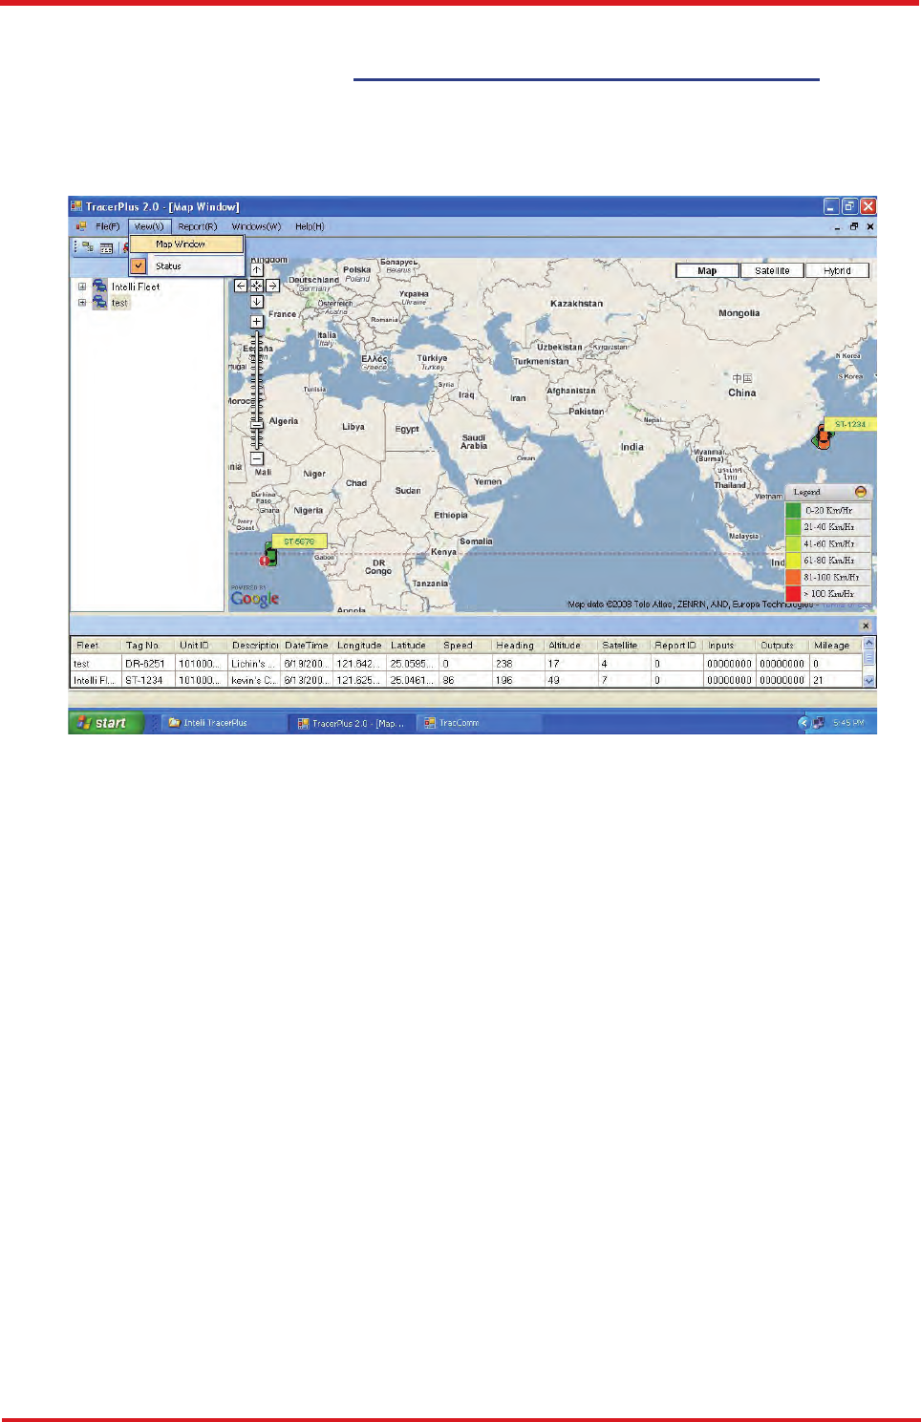Select the 'Intelli Fleet' tree label
The height and width of the screenshot is (1422, 921).
tap(136, 287)
